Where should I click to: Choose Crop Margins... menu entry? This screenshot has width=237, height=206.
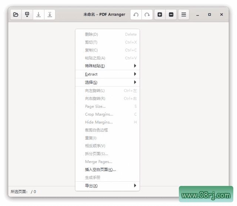click(107, 114)
